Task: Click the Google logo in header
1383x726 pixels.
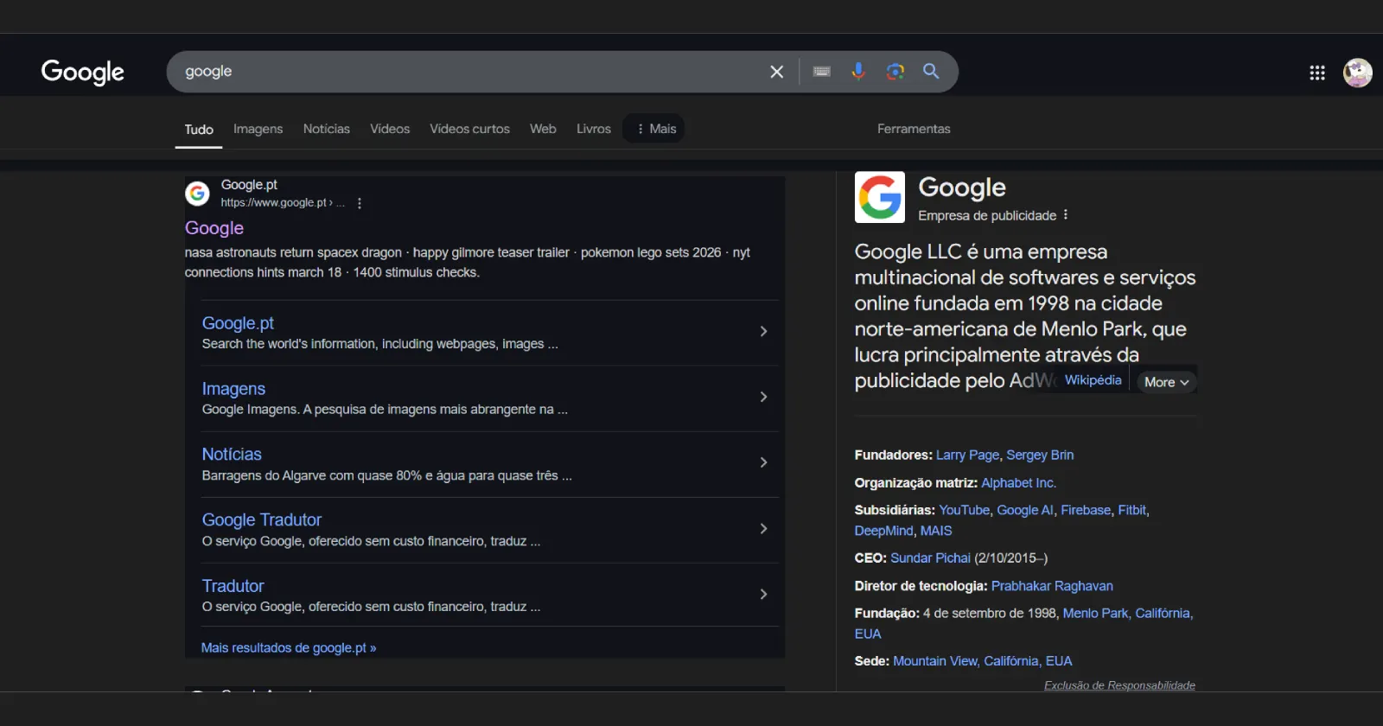Action: [x=83, y=72]
